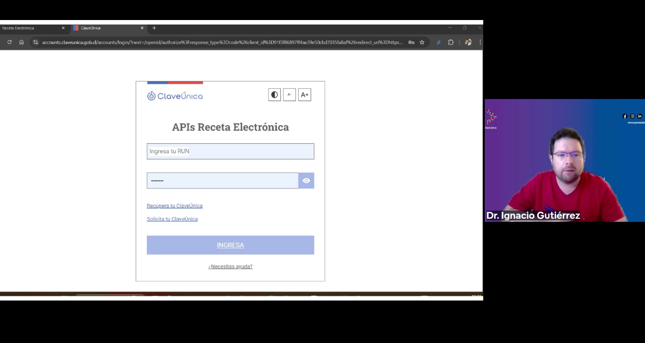Go to browser home page
Screen dimensions: 645x343
click(x=22, y=42)
